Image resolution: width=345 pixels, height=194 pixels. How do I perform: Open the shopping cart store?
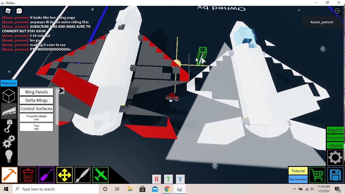(x=317, y=175)
